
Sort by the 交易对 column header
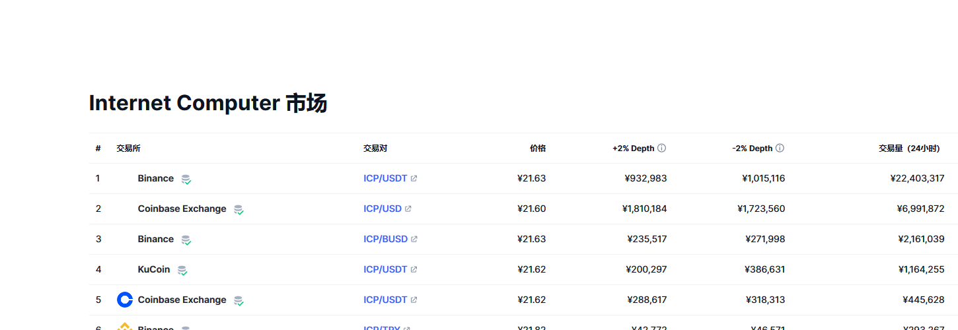coord(375,148)
